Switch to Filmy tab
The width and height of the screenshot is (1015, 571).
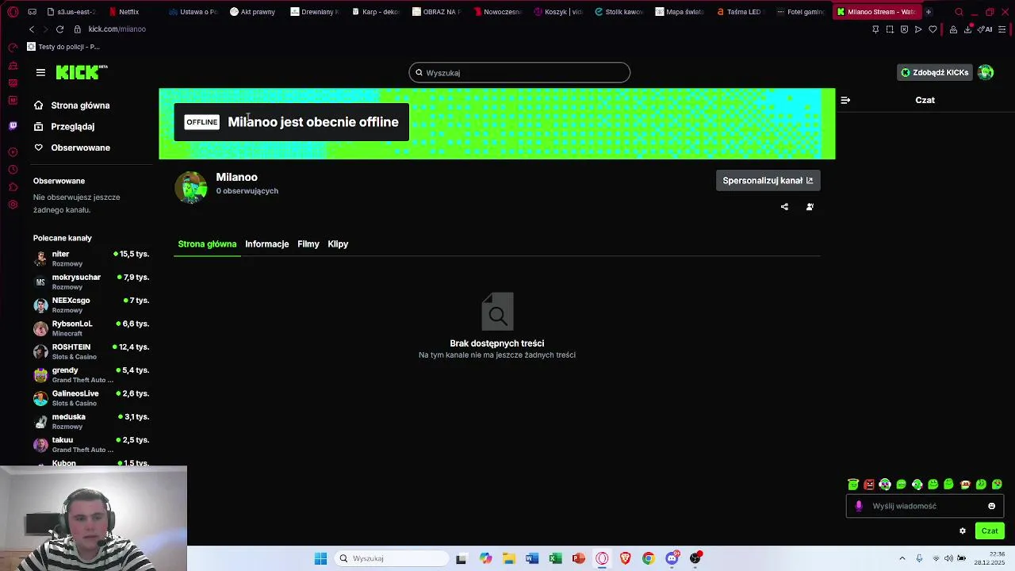pos(308,244)
